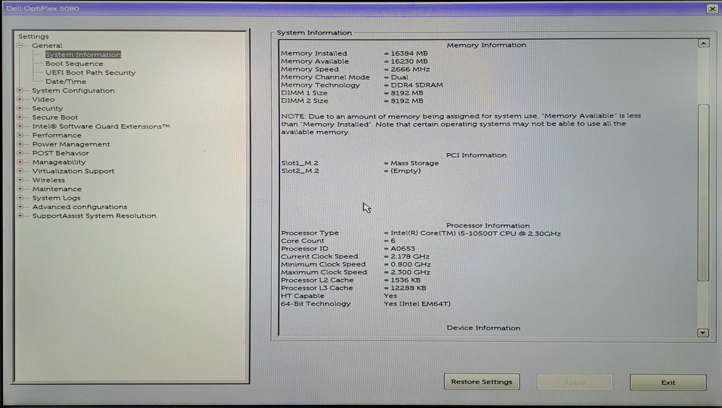Expand the Virtualization Support node
The image size is (722, 408).
point(20,171)
